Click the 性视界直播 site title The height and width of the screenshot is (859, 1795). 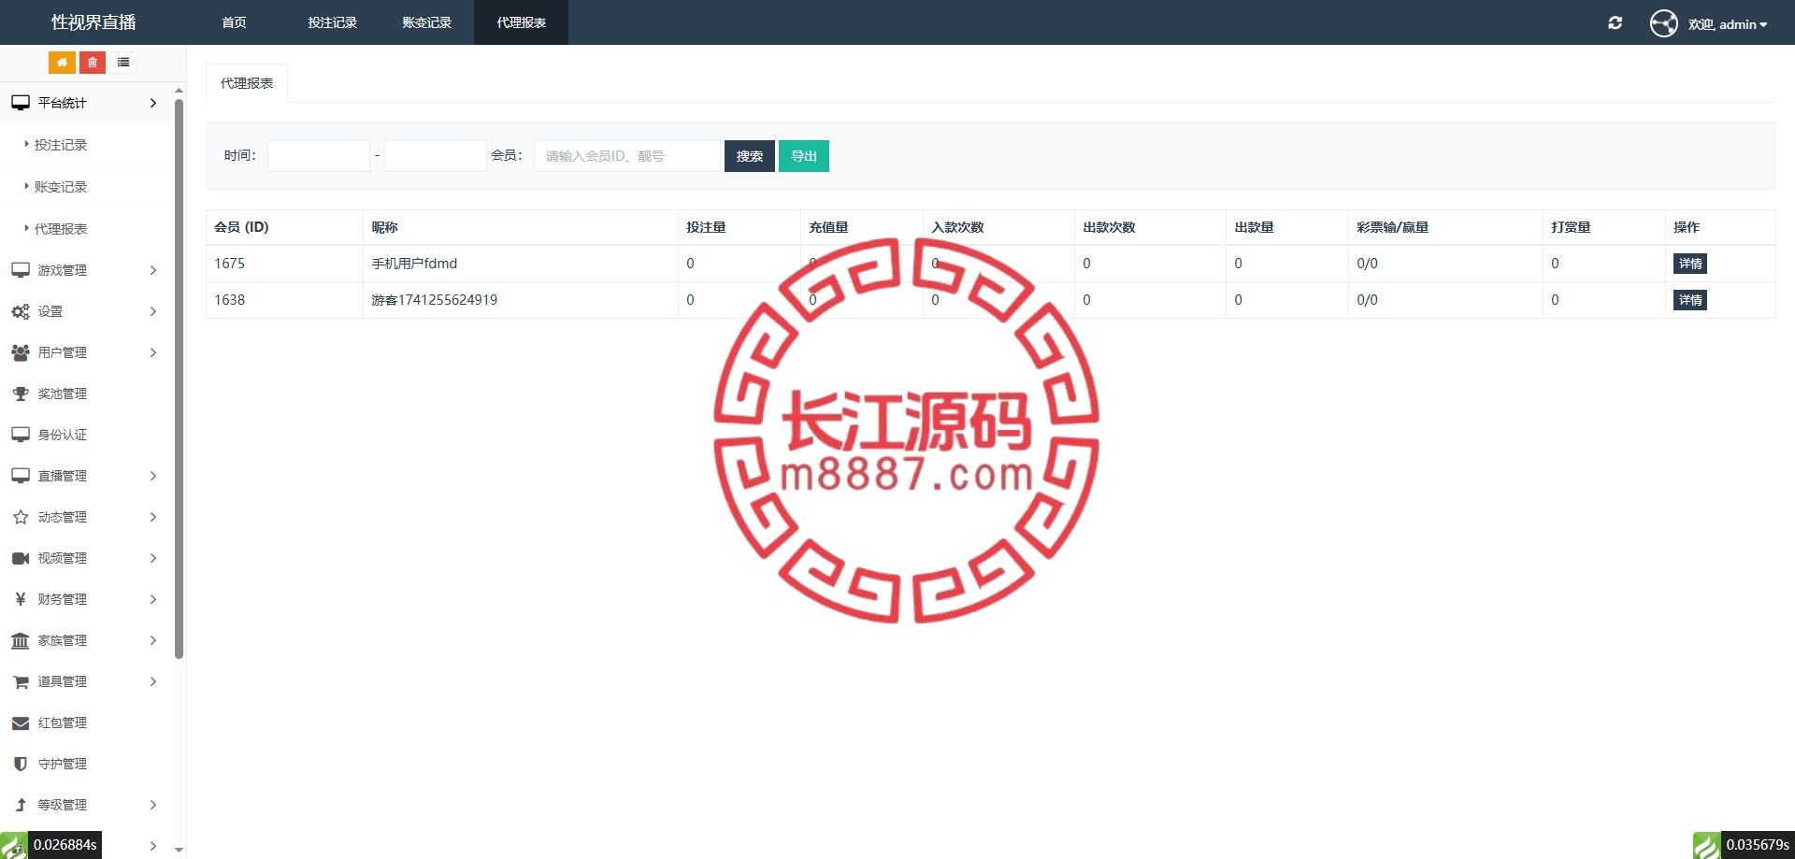[x=93, y=22]
